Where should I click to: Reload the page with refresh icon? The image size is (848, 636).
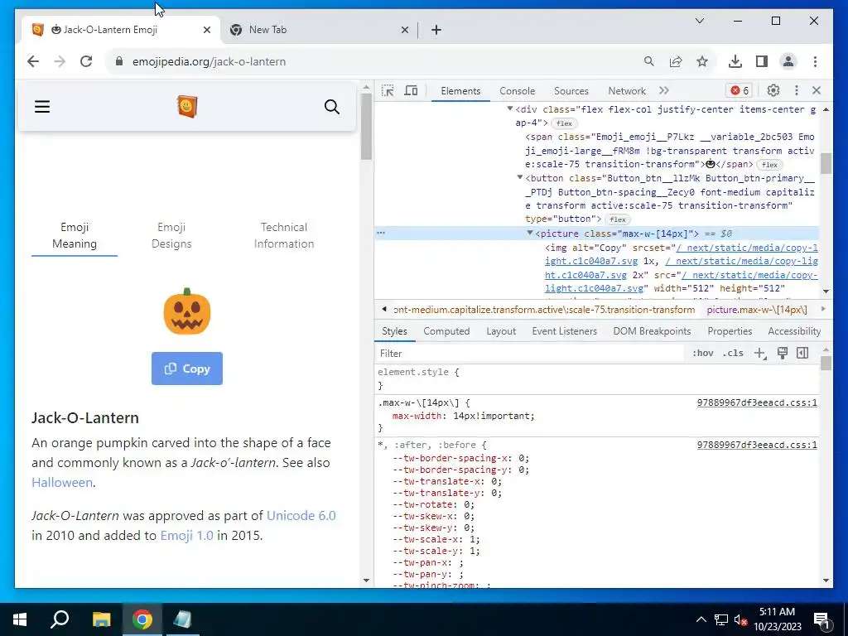point(86,61)
